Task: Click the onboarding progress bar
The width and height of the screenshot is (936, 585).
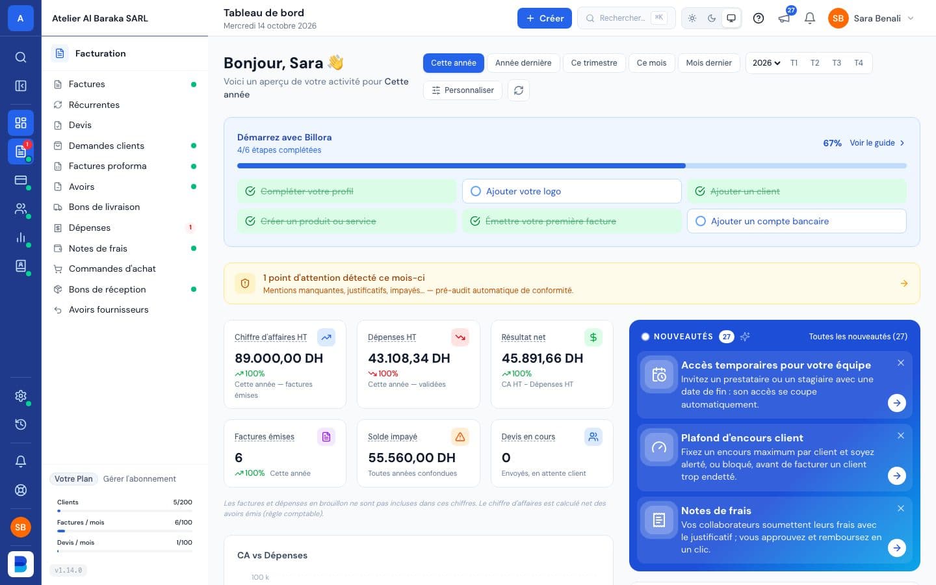Action: click(572, 166)
